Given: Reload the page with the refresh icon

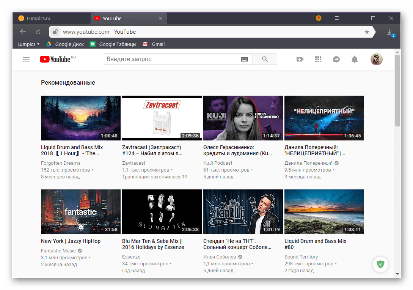Looking at the screenshot, I should 38,32.
